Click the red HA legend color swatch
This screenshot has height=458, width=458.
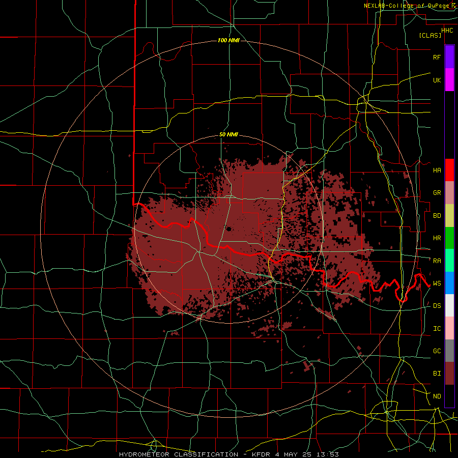[449, 170]
